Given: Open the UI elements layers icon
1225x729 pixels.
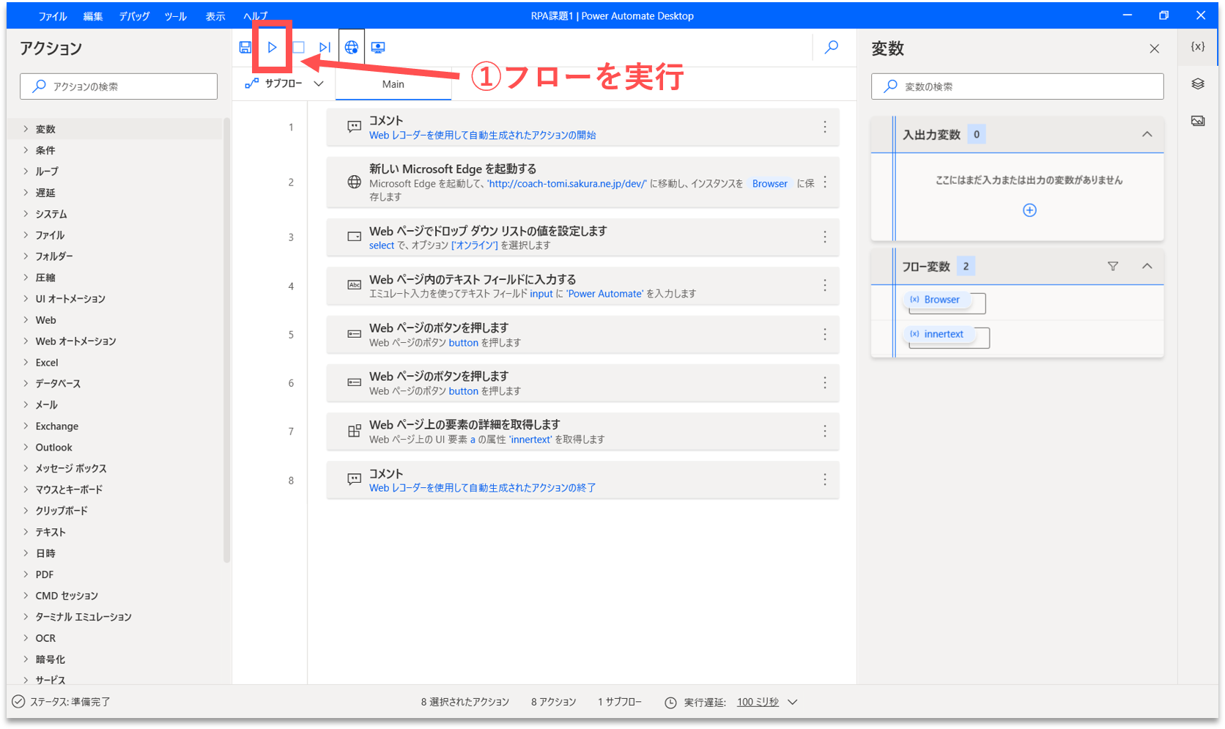Looking at the screenshot, I should tap(1198, 84).
